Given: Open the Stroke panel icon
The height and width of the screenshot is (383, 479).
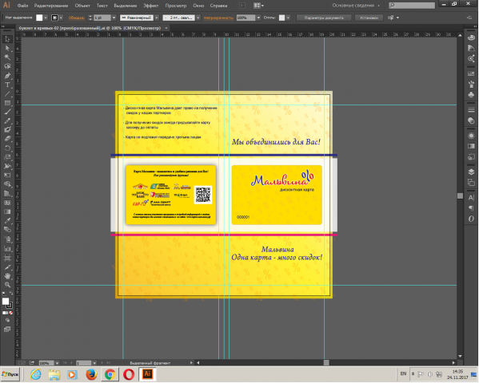Looking at the screenshot, I should (x=471, y=110).
